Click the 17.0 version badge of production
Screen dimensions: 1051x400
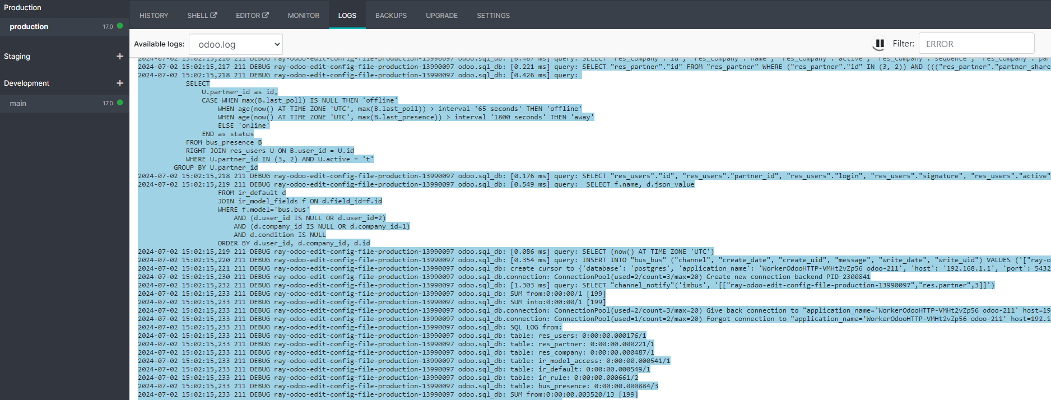(x=108, y=26)
